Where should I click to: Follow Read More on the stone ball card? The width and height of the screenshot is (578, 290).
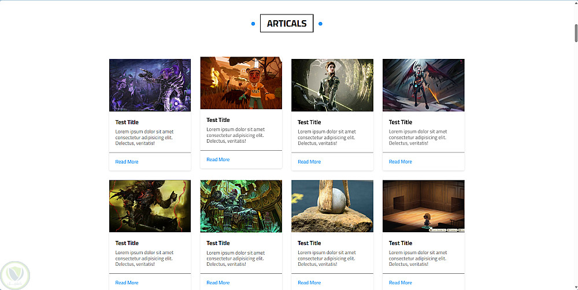tap(309, 282)
